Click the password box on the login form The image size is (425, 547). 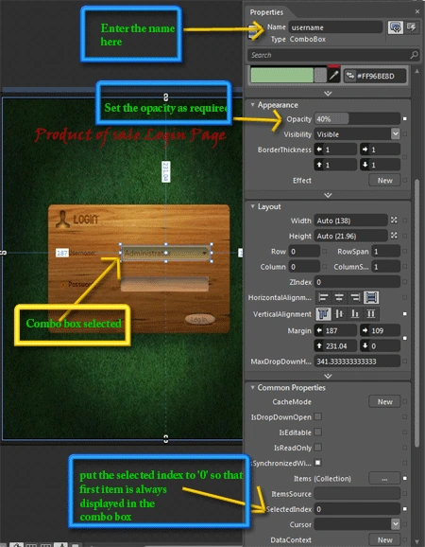pos(164,284)
